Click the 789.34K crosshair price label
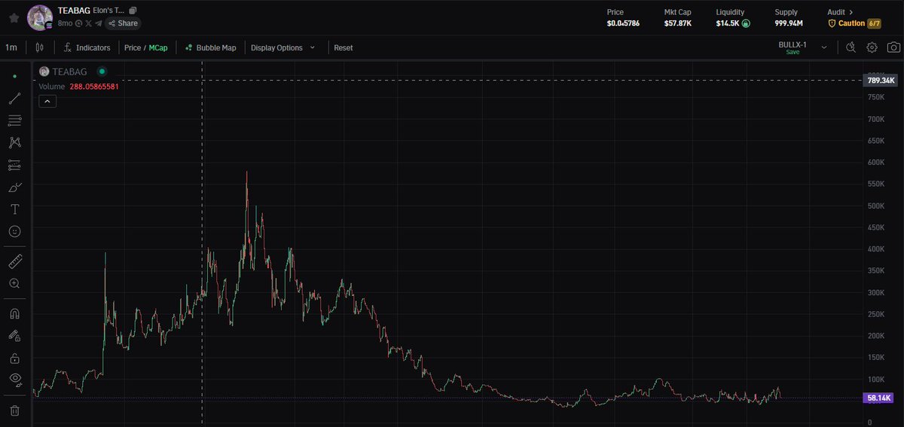 tap(881, 80)
